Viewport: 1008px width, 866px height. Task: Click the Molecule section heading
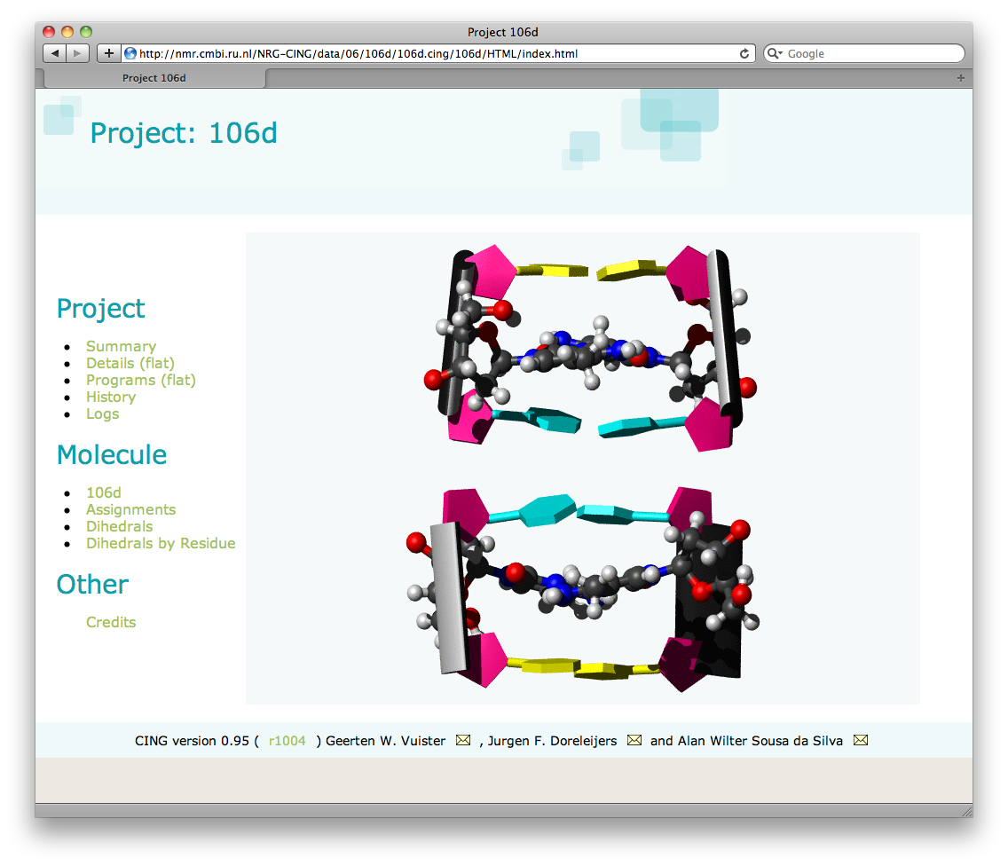pyautogui.click(x=111, y=454)
